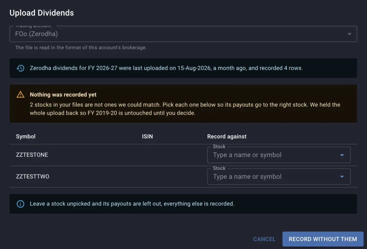Viewport: 367px width, 249px height.
Task: Click the ISIN column header
Action: pyautogui.click(x=147, y=136)
